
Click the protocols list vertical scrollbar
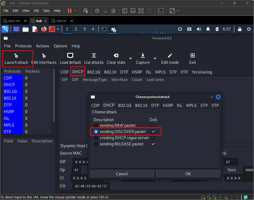click(54, 96)
